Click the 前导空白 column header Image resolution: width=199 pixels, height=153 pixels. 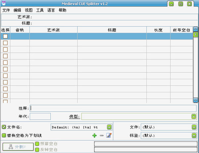pos(181,30)
